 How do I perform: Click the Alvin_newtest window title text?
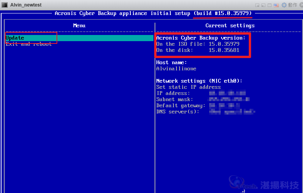click(x=26, y=5)
